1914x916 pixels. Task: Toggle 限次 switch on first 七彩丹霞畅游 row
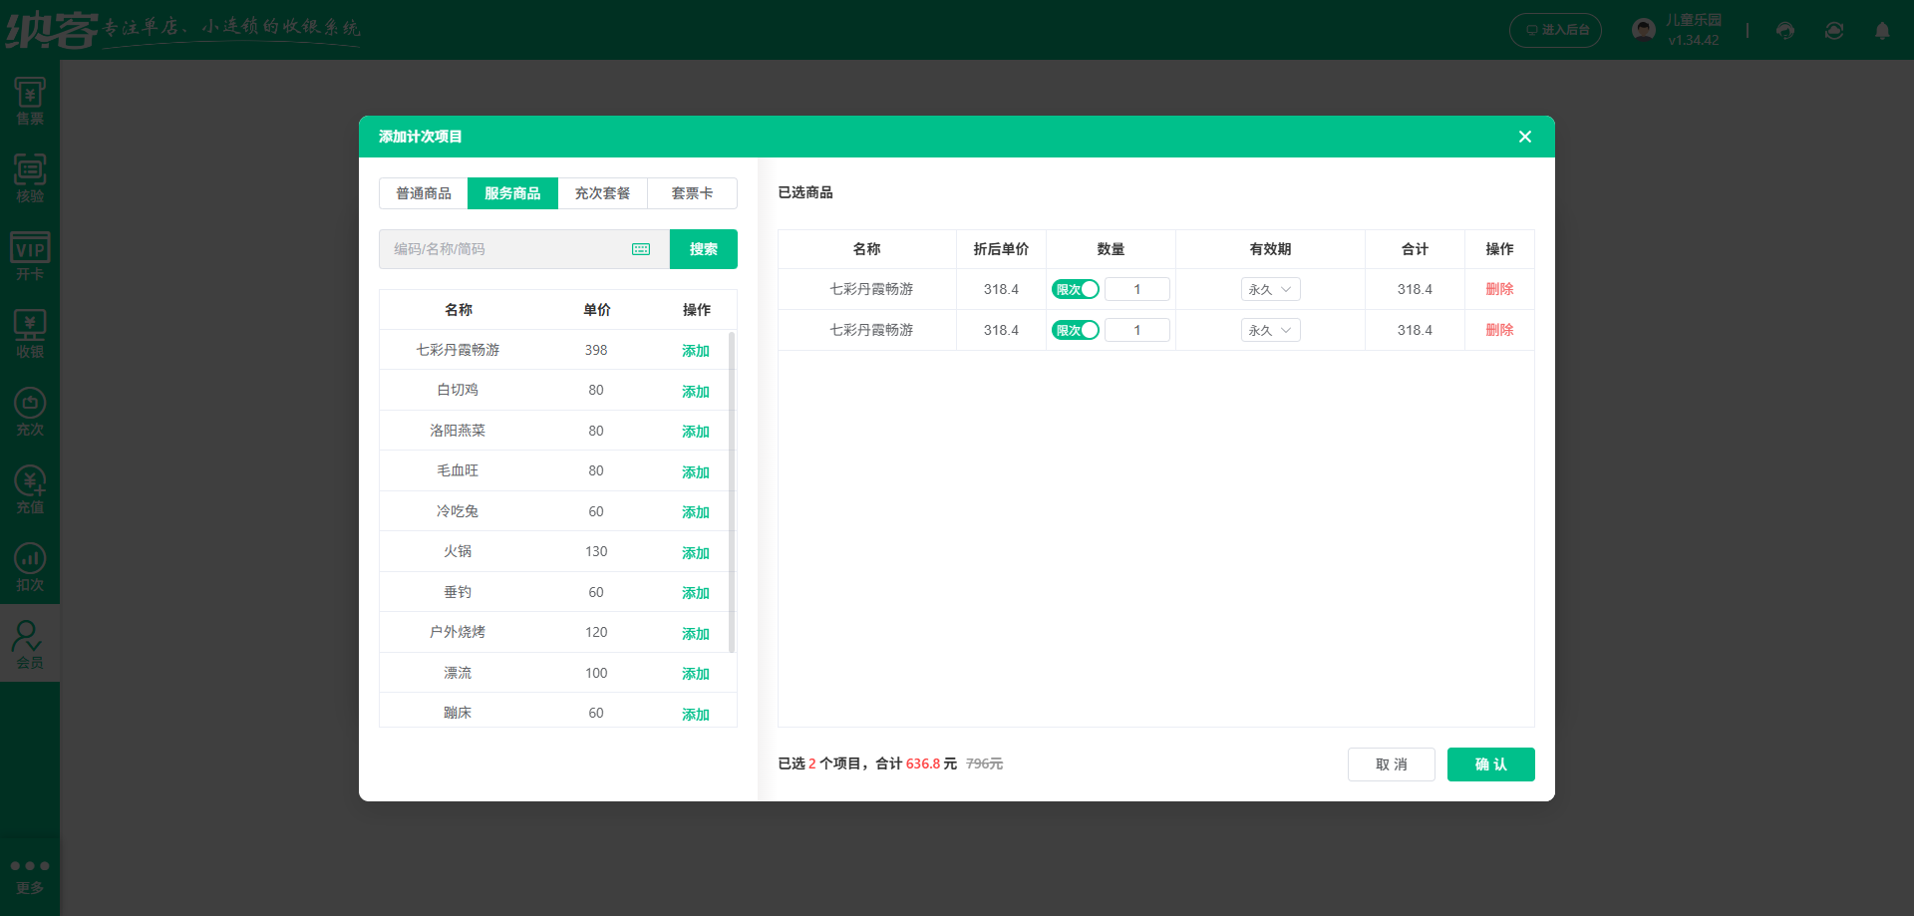(x=1076, y=288)
